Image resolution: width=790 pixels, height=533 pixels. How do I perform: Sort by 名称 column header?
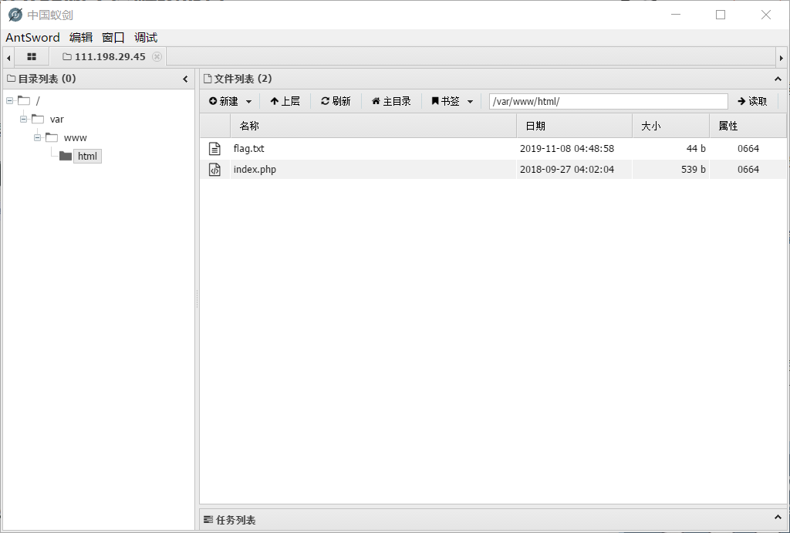pos(373,126)
